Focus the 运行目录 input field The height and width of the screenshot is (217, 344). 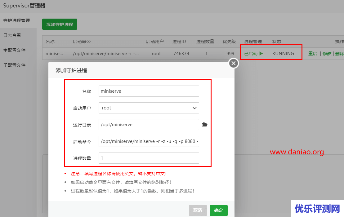point(149,125)
